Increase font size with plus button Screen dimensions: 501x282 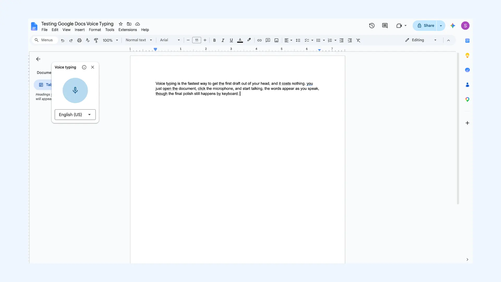tap(205, 40)
